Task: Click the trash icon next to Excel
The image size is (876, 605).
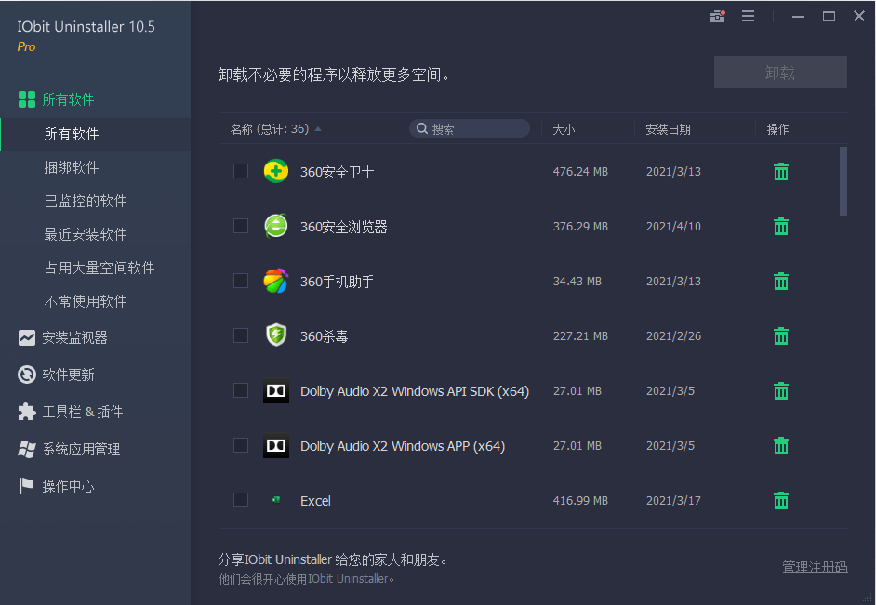Action: [x=780, y=500]
